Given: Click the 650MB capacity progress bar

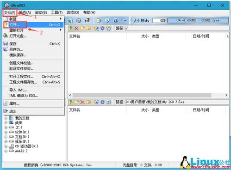Looking at the screenshot, I should click(198, 20).
